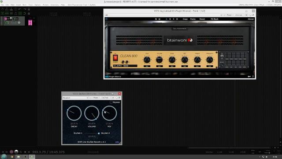Toggle the enable checkbox in bx_rockrack window
The height and width of the screenshot is (159, 282).
click(x=253, y=15)
